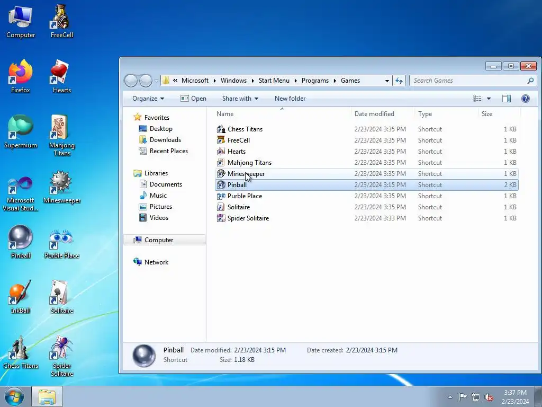Screen dimensions: 542x407
Task: Open the muted volume tray icon
Action: (x=489, y=397)
